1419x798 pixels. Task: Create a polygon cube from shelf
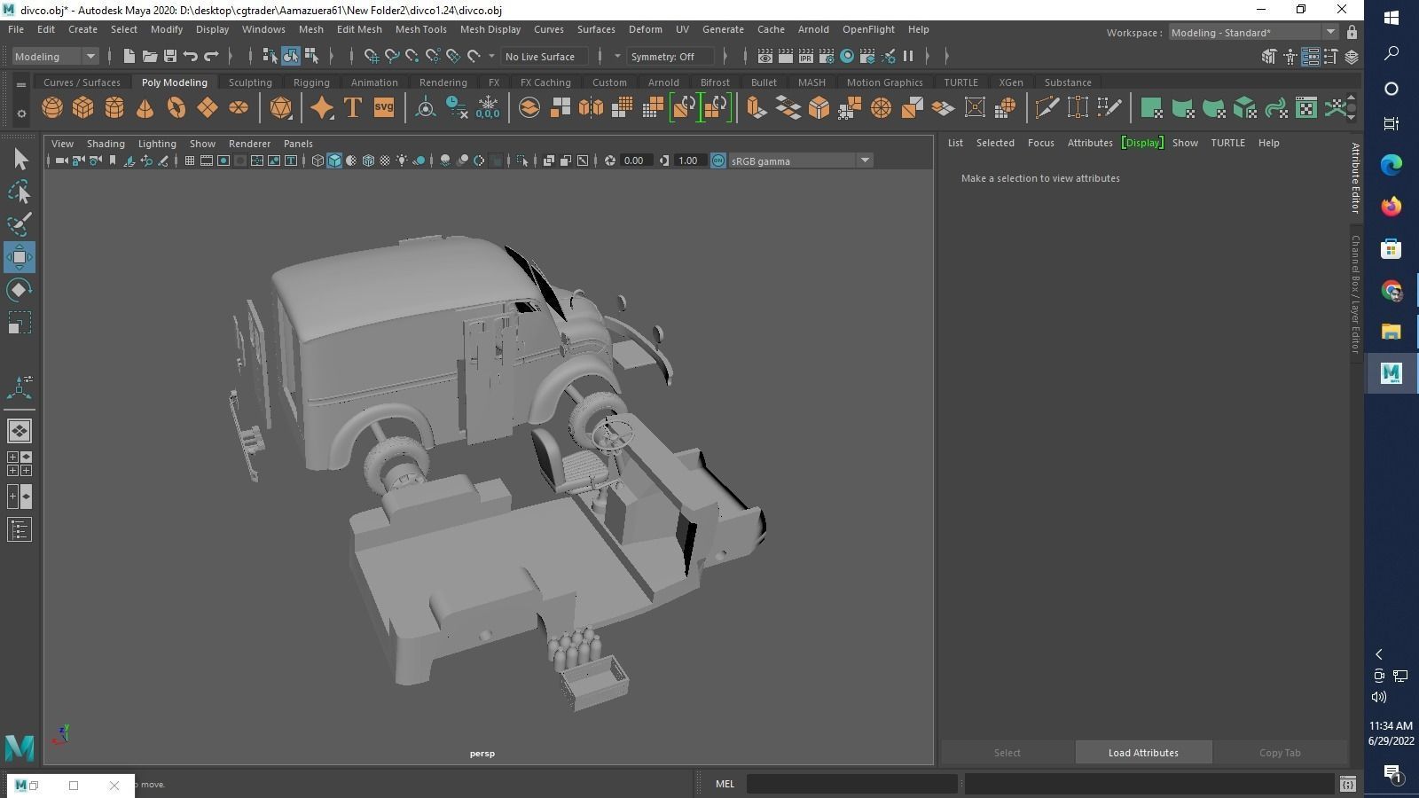(x=83, y=108)
